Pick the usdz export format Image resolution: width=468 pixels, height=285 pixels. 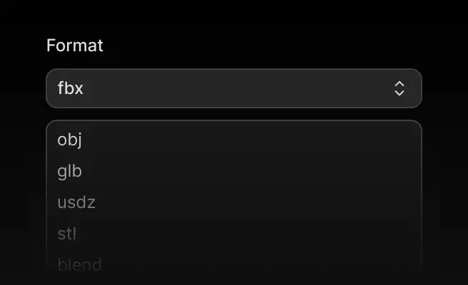[x=76, y=202]
